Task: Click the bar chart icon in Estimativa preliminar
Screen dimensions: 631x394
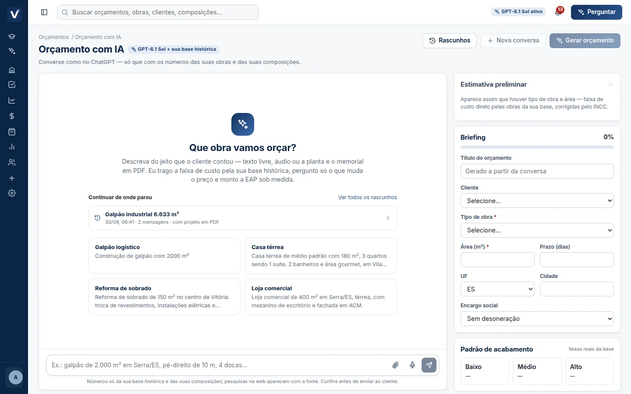Action: click(x=610, y=84)
